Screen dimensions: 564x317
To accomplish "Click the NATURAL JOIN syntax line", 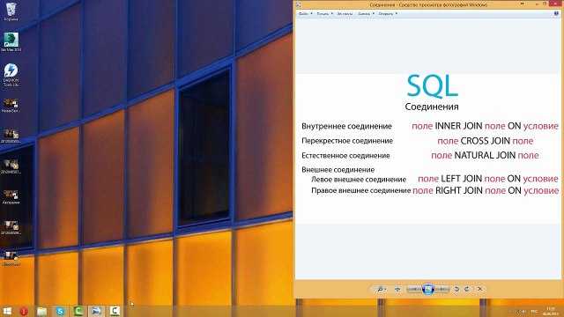I will click(485, 155).
